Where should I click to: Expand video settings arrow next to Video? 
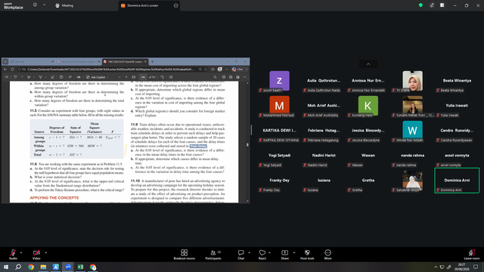(45, 252)
